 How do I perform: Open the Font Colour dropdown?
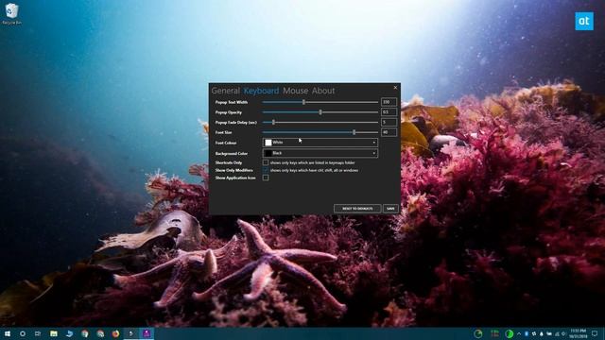coord(320,143)
